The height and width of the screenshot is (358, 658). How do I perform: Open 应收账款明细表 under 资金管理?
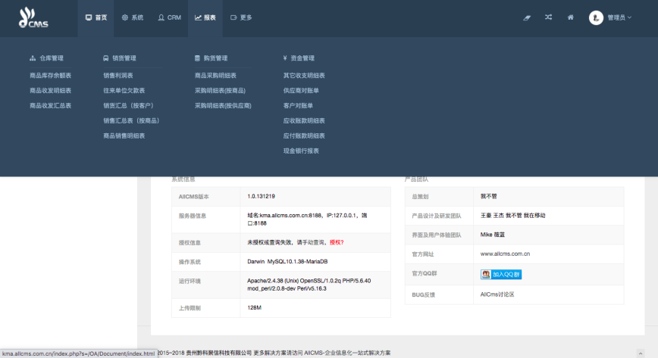pyautogui.click(x=304, y=121)
